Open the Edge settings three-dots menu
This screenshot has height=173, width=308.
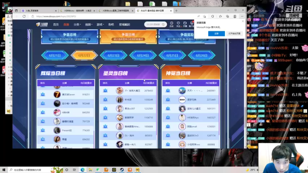[242, 16]
